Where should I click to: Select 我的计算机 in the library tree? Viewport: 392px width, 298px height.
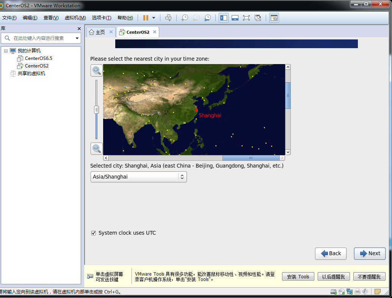tap(29, 51)
